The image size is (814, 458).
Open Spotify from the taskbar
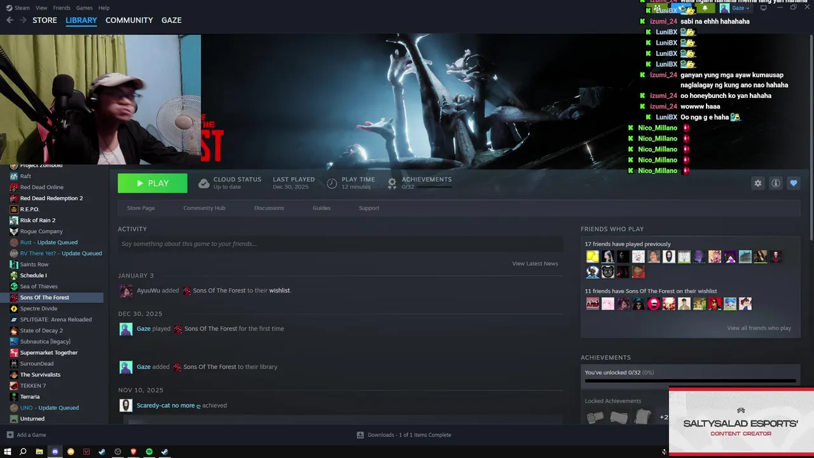149,452
